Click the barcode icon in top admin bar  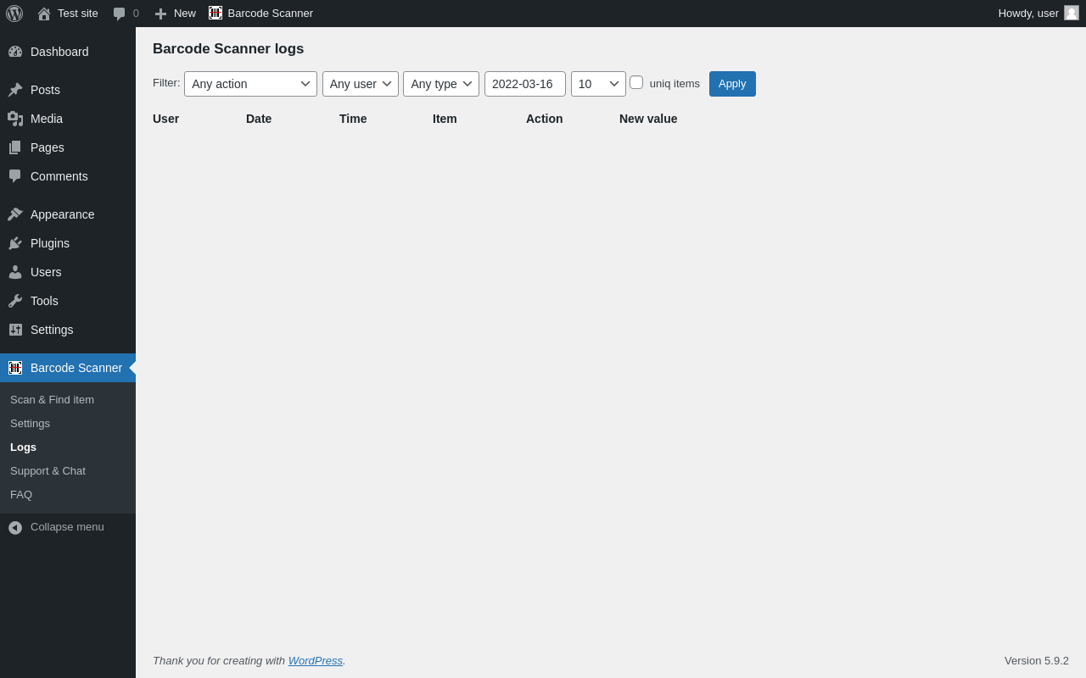click(x=216, y=13)
